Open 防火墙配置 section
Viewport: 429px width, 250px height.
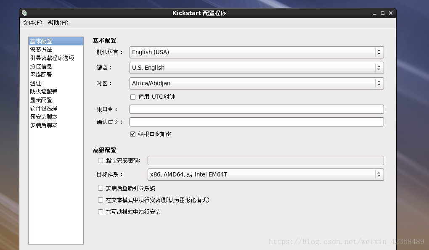(x=56, y=92)
